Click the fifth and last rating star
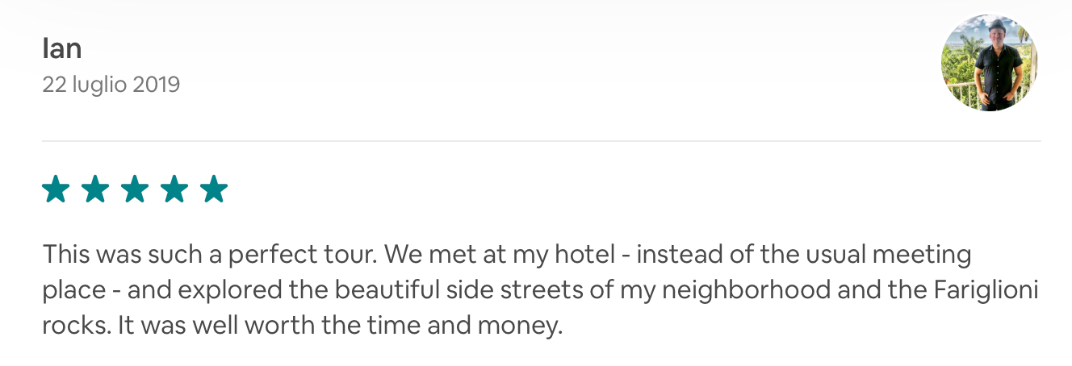 [x=214, y=189]
